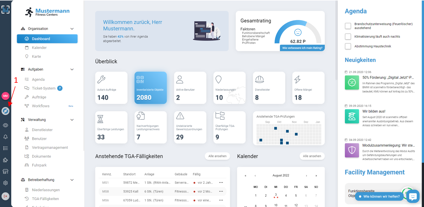Collapse the Aufgaben section chevron
Image resolution: width=424 pixels, height=207 pixels.
[x=72, y=69]
